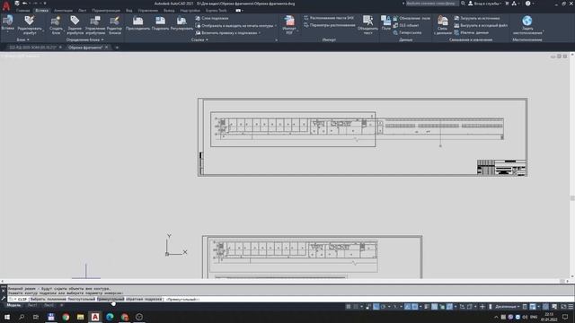Open command line customize wrench
The width and height of the screenshot is (575, 323).
3,299
